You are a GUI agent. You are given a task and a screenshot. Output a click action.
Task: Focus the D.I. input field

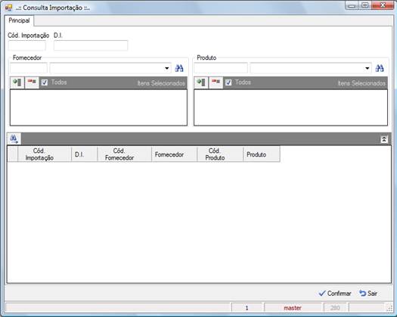[91, 45]
